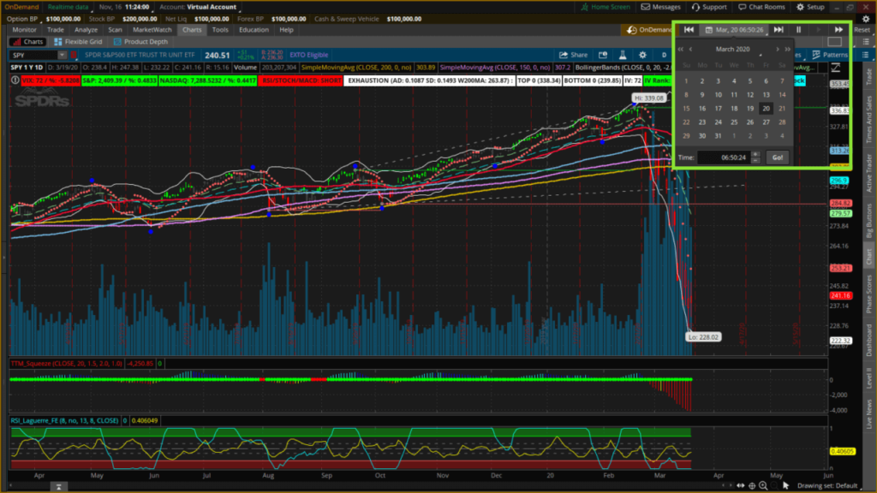This screenshot has height=493, width=877.
Task: Open the Active Trader sidebar tab
Action: click(x=869, y=173)
